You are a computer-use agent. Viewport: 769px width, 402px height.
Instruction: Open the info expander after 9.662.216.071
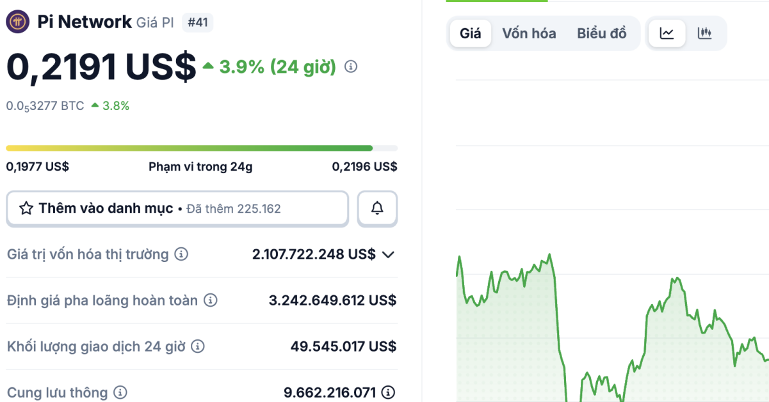pyautogui.click(x=390, y=393)
